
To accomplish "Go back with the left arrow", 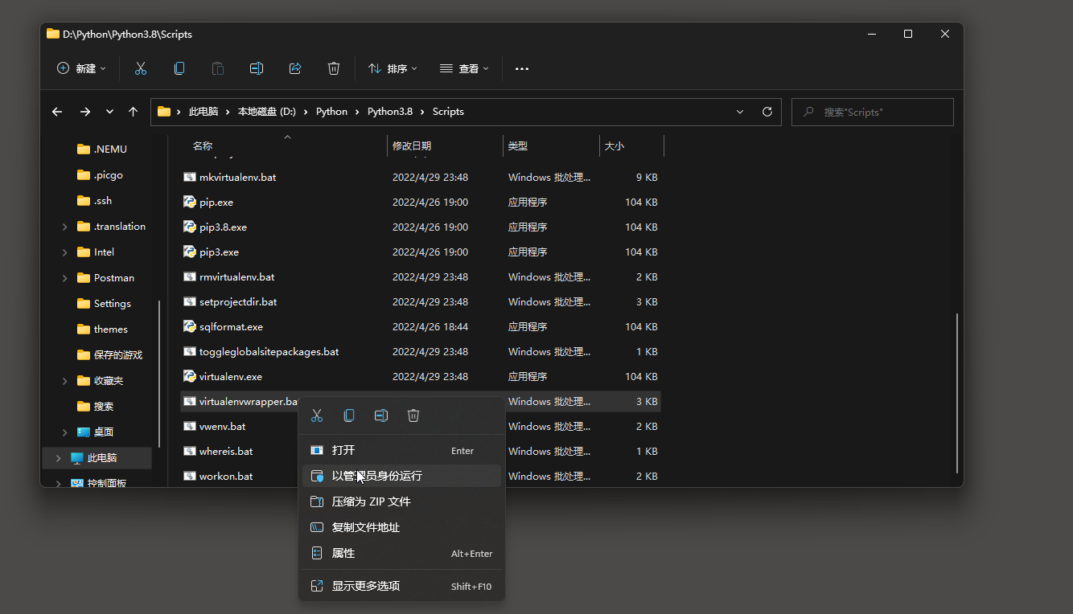I will [x=57, y=112].
